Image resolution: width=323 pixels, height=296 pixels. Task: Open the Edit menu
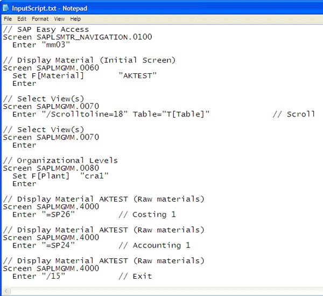(x=22, y=19)
